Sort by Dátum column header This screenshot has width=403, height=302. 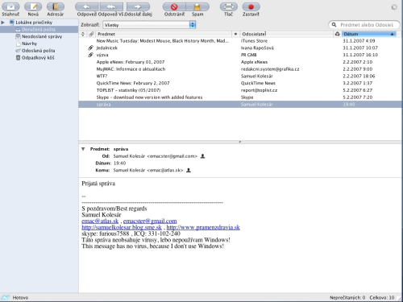point(369,34)
